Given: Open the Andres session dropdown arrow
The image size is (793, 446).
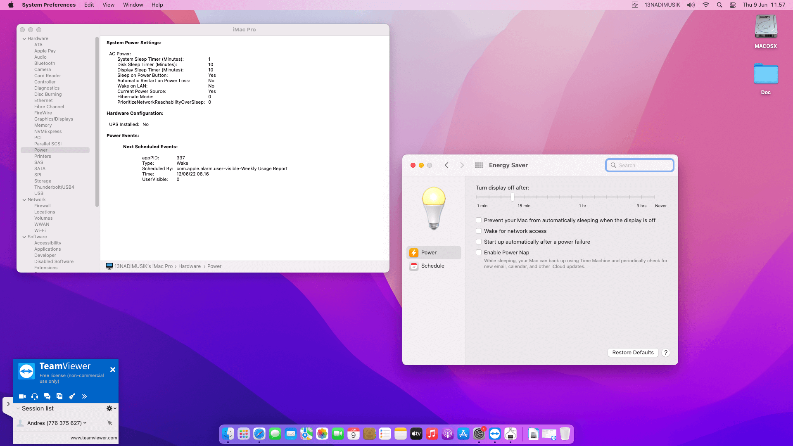Looking at the screenshot, I should tap(85, 423).
